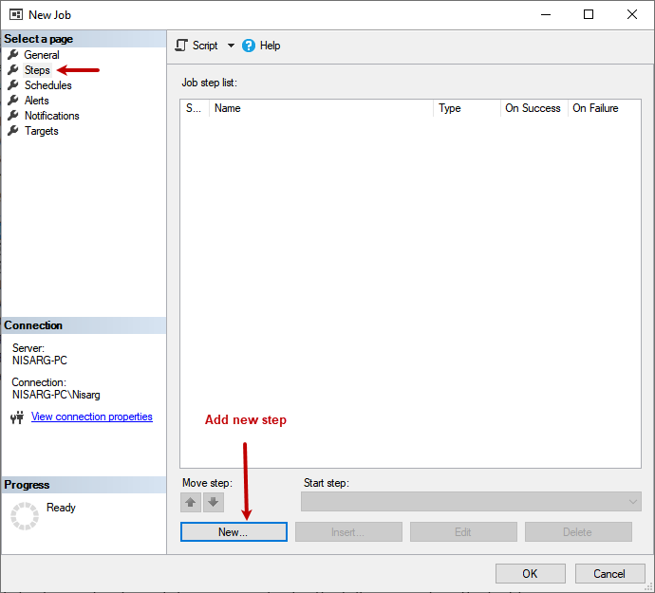Click the wrench icon beside Alerts
655x593 pixels.
pos(13,101)
